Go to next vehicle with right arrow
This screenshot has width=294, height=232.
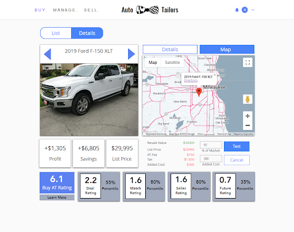click(131, 54)
